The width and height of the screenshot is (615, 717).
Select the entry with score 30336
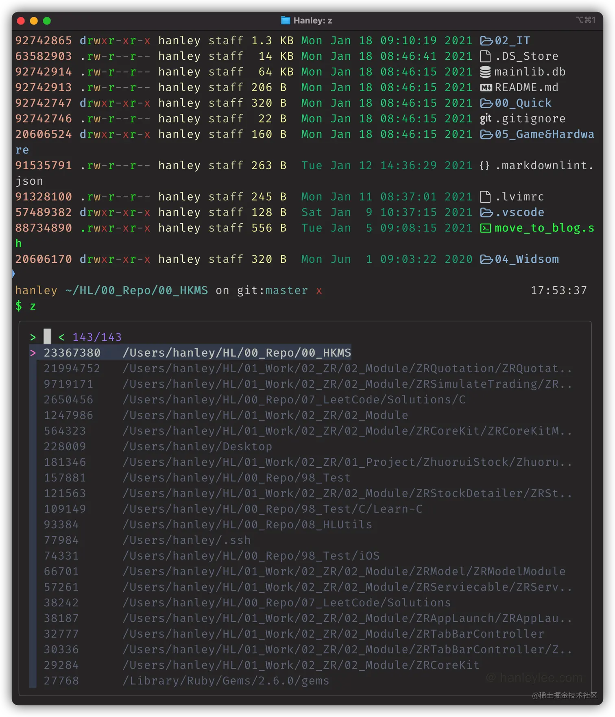(x=308, y=649)
